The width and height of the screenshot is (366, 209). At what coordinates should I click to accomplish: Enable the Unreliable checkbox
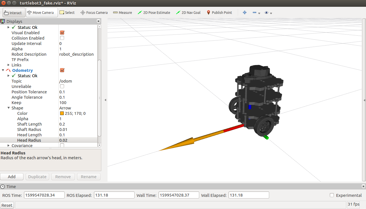[62, 87]
